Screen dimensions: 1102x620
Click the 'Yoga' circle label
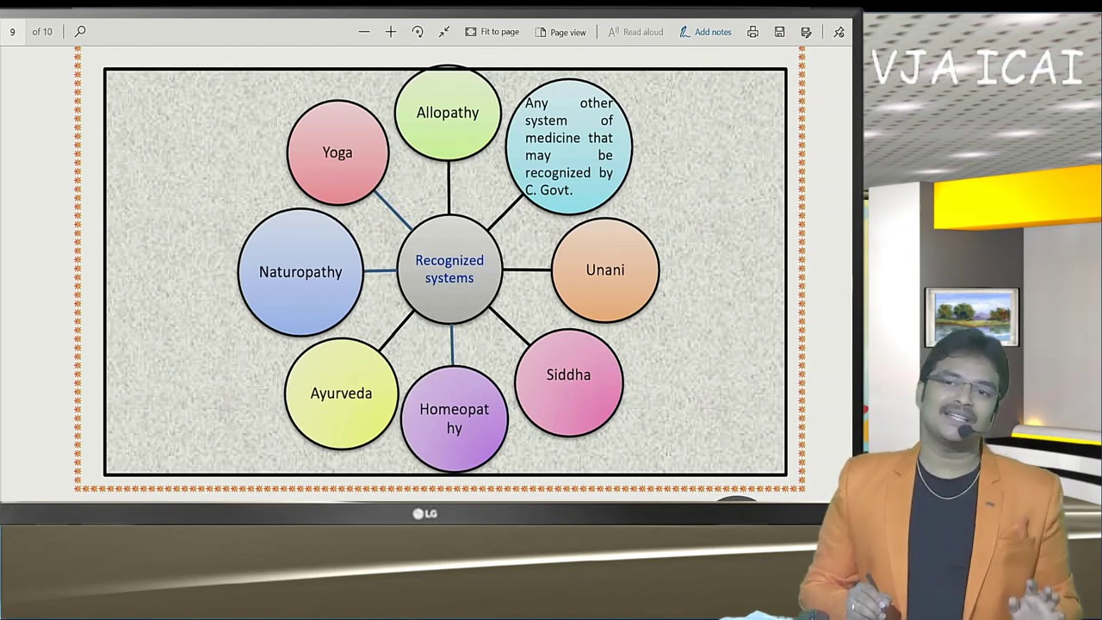point(337,152)
